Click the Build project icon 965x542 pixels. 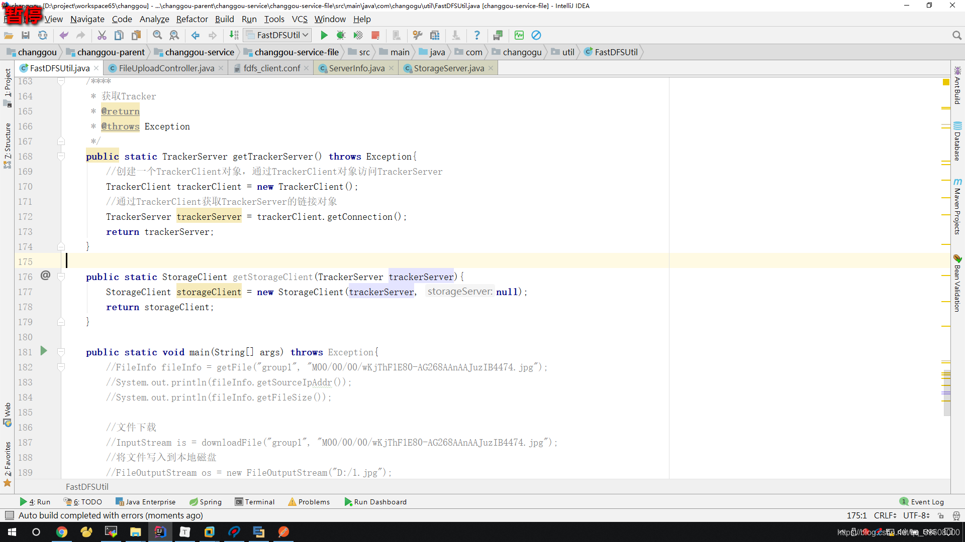pyautogui.click(x=234, y=35)
